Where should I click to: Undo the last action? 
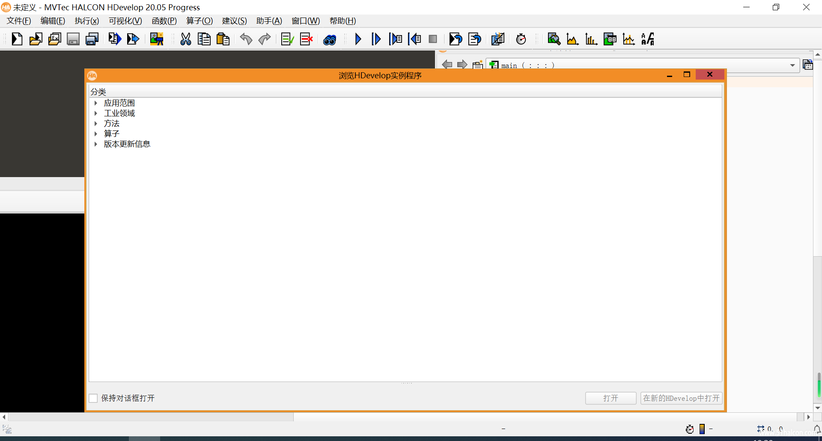pos(246,39)
